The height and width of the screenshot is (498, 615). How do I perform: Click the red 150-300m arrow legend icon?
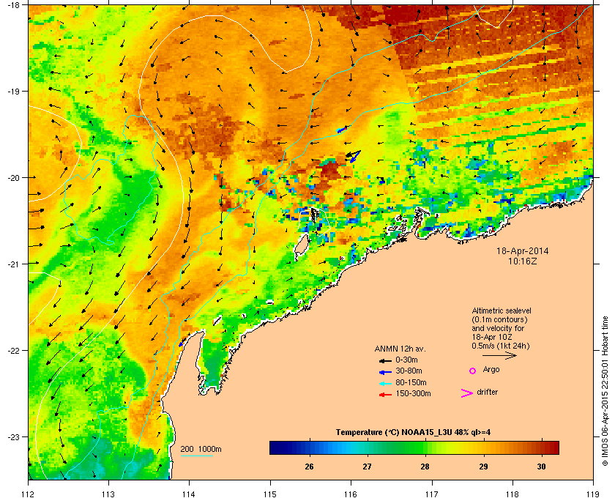[385, 395]
